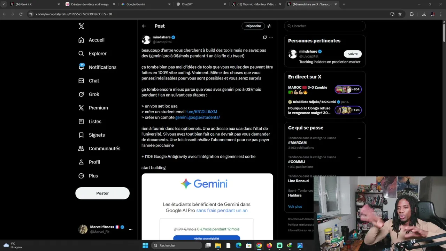
Task: Click the browser back arrow
Action: click(4, 14)
